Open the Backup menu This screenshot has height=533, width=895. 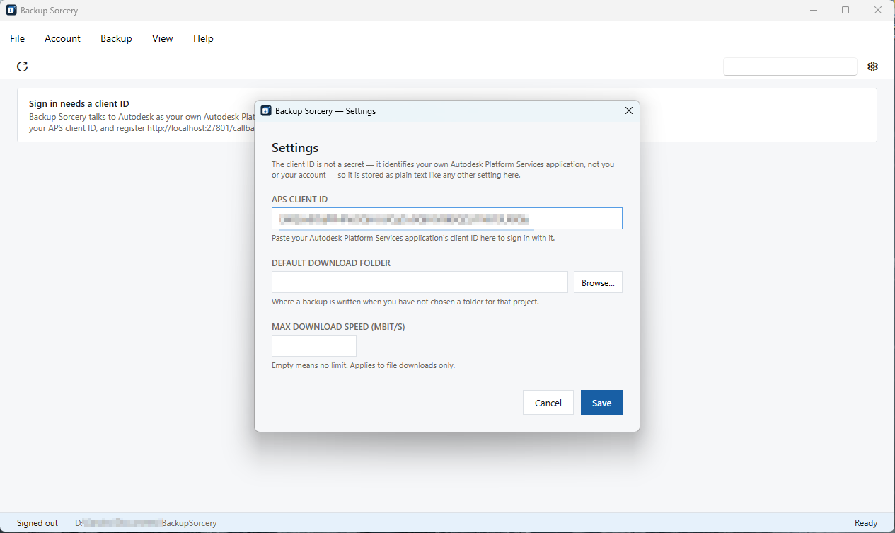[x=116, y=39]
